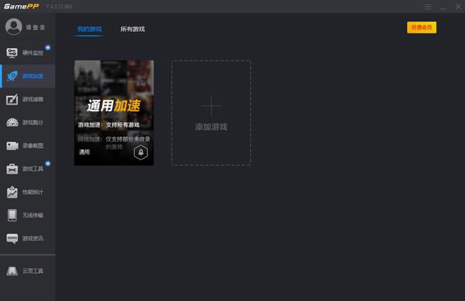465x301 pixels.
Task: Open the 通用加速 game card
Action: (114, 113)
